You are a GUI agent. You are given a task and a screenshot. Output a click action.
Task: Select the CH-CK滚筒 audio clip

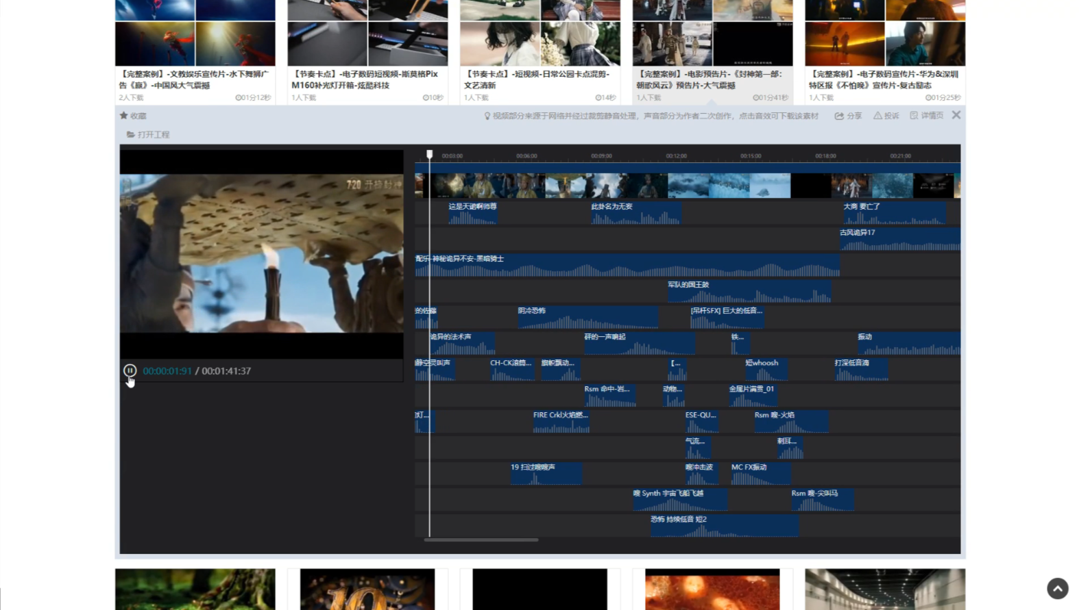(x=512, y=369)
